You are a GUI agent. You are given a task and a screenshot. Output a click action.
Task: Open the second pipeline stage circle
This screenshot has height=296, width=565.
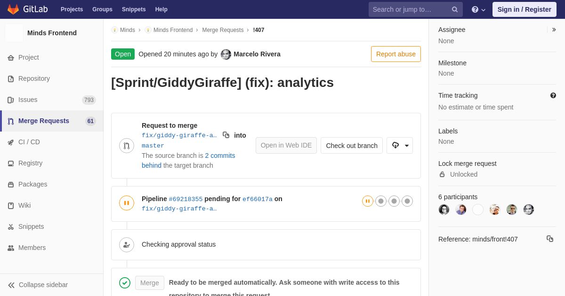click(x=381, y=201)
